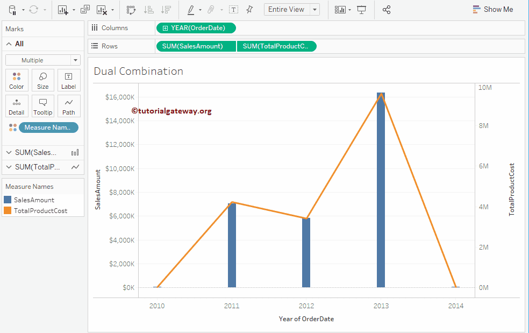Click the 2012 blue bar
529x333 pixels.
306,253
